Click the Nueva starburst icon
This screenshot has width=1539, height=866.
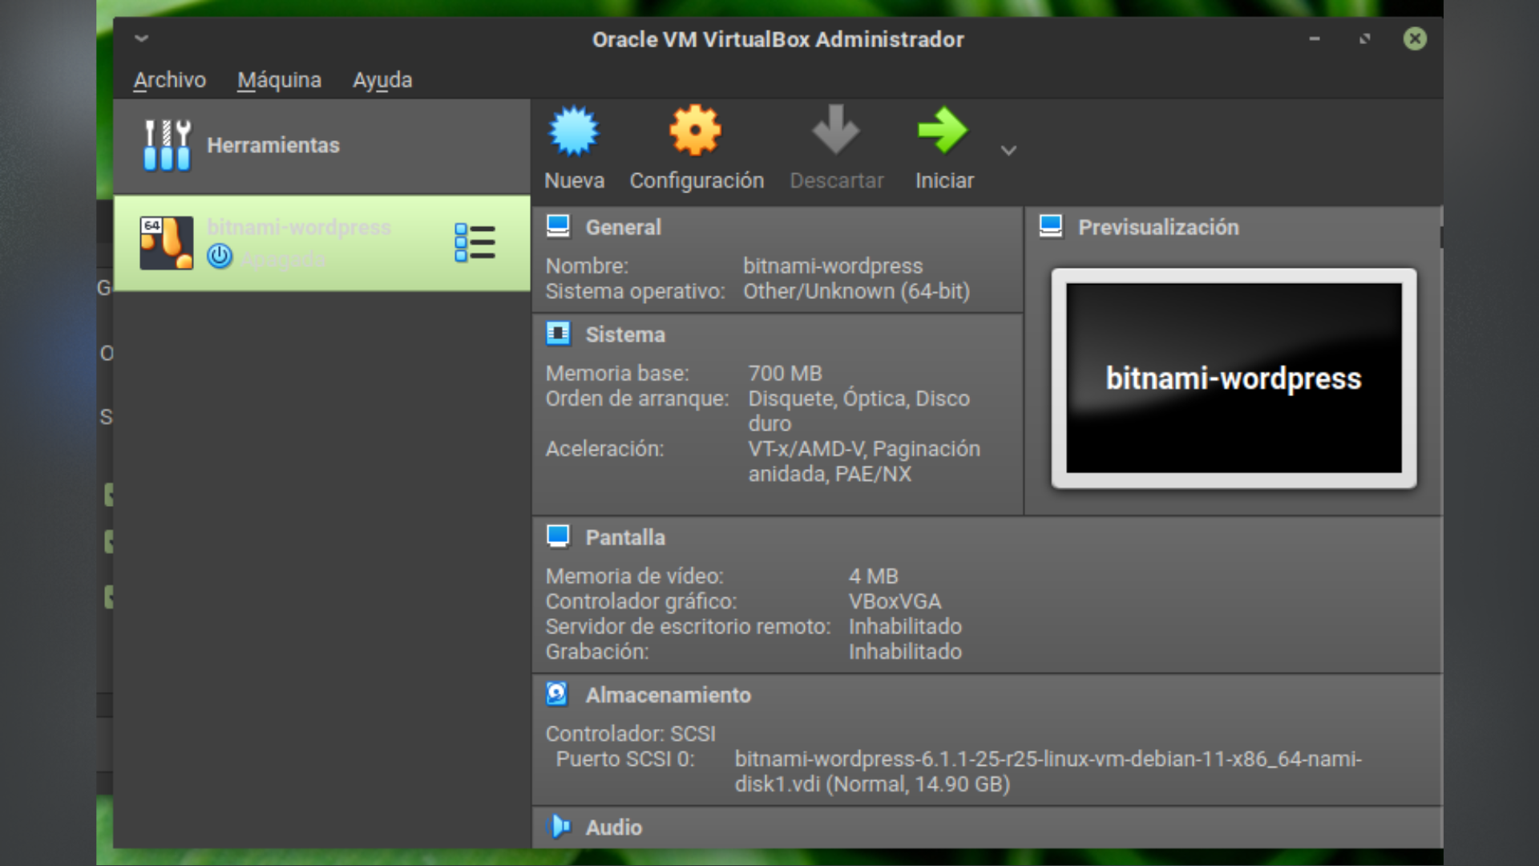pos(574,131)
